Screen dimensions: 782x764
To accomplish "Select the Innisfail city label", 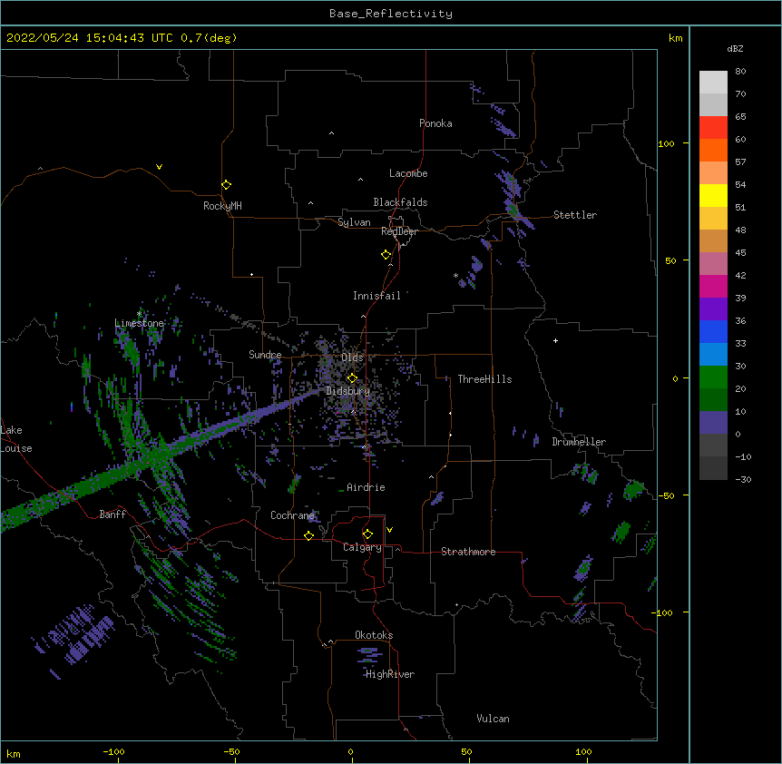I will coord(376,296).
